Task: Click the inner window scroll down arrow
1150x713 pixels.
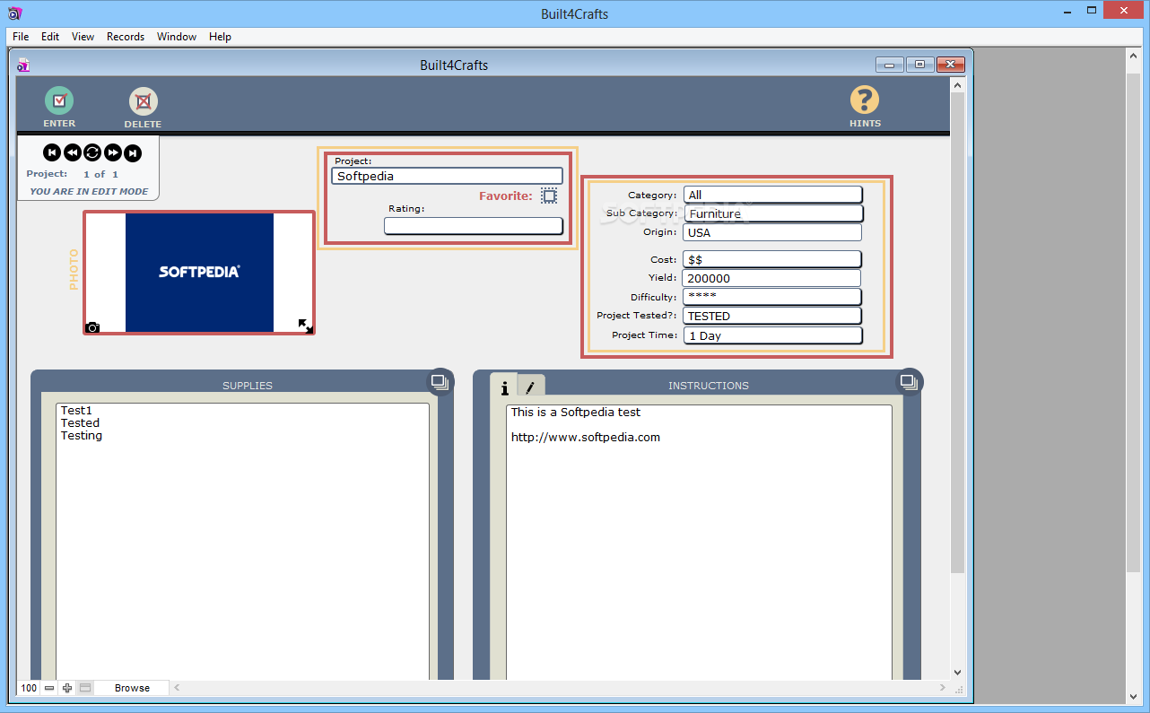Action: (x=957, y=672)
